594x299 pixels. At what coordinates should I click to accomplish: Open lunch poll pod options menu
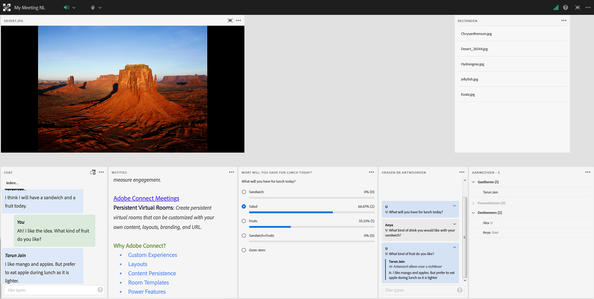pos(371,172)
